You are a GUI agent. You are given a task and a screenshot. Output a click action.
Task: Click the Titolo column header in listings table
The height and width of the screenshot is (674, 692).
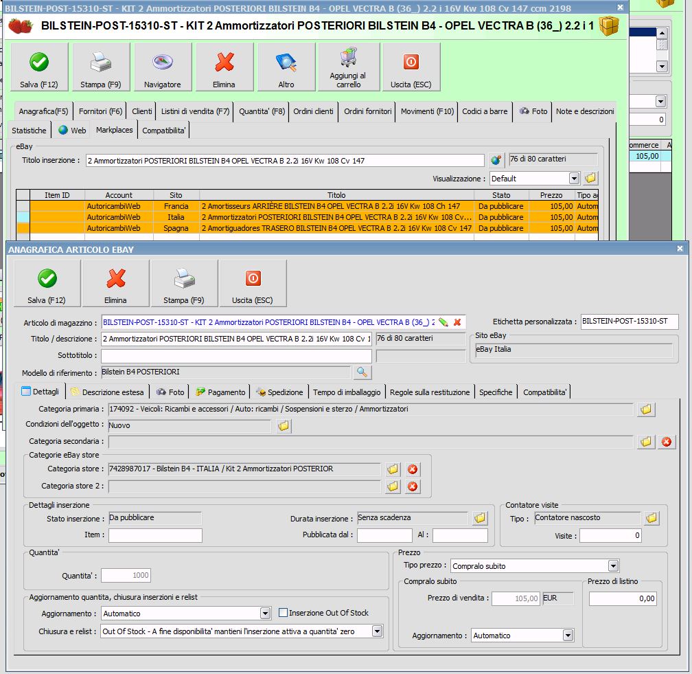click(x=336, y=195)
